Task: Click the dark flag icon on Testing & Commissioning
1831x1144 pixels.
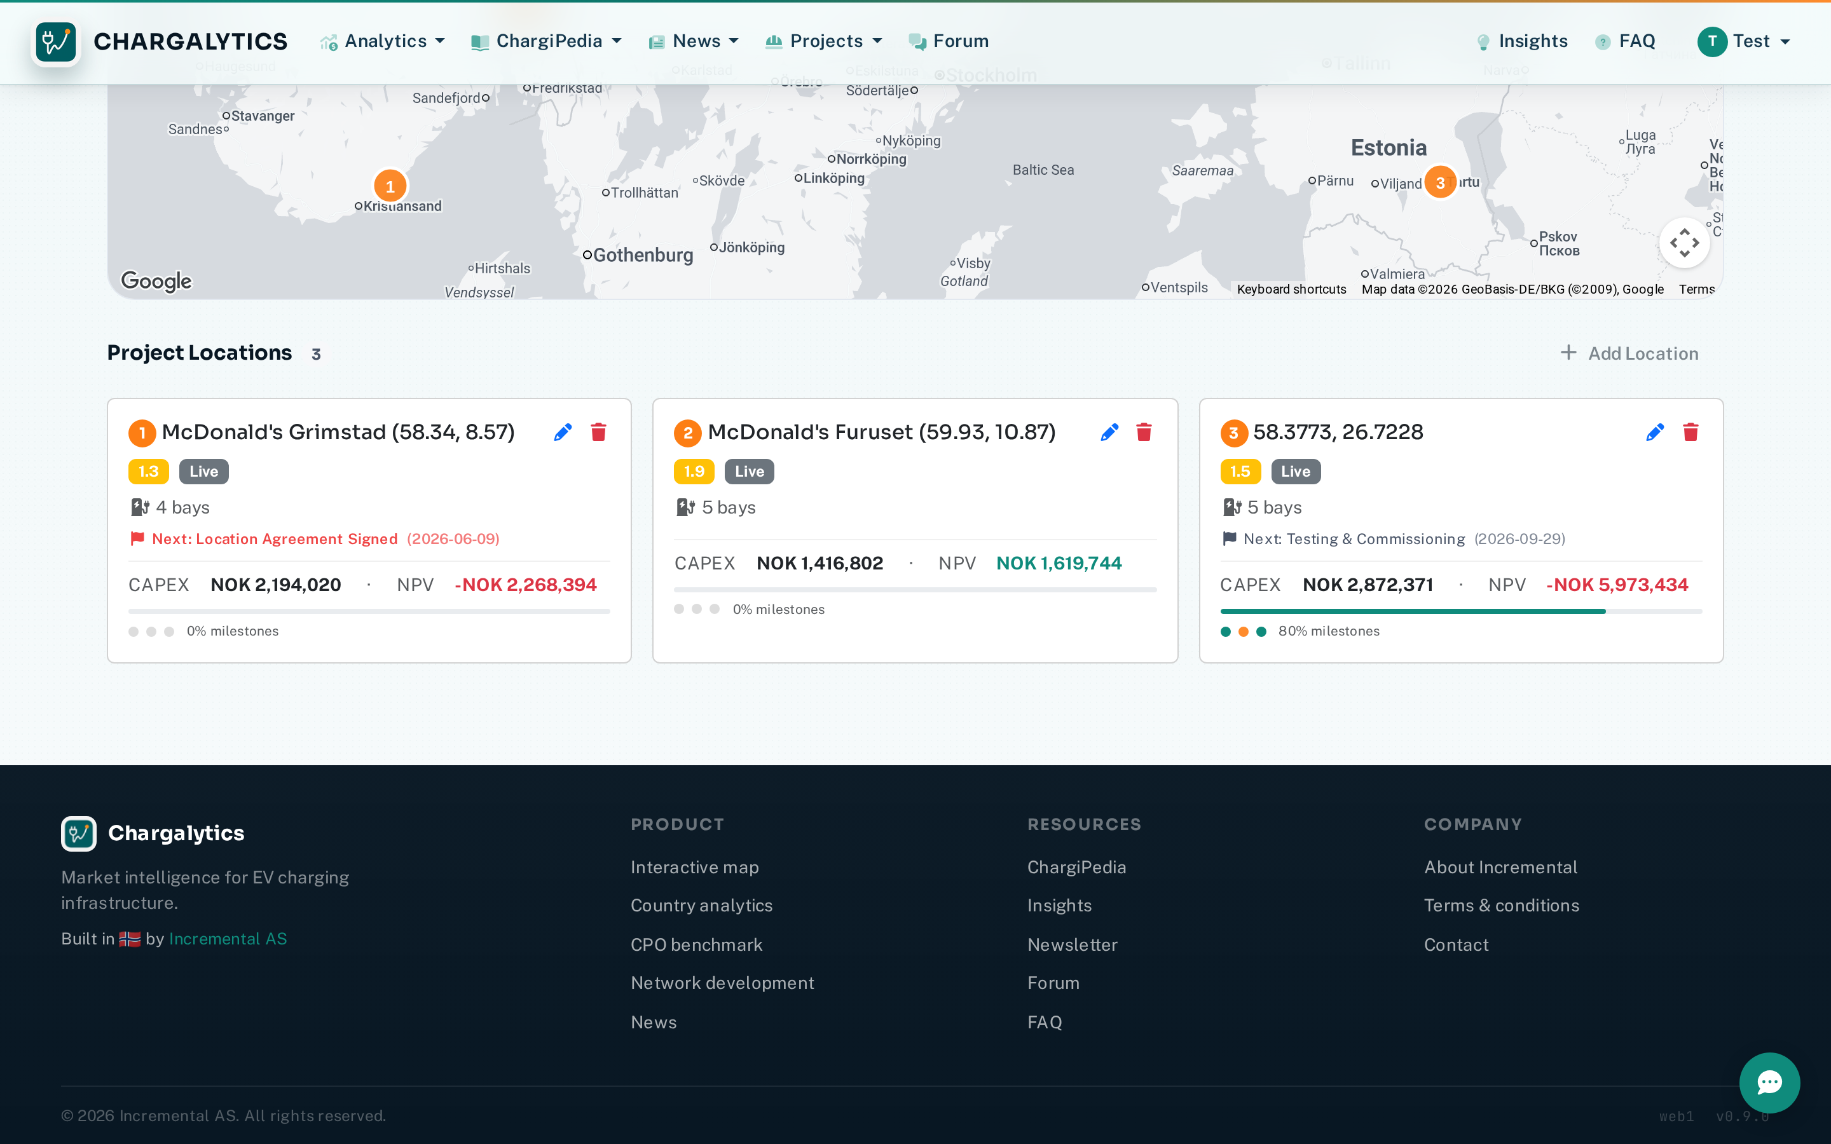Action: click(1230, 539)
